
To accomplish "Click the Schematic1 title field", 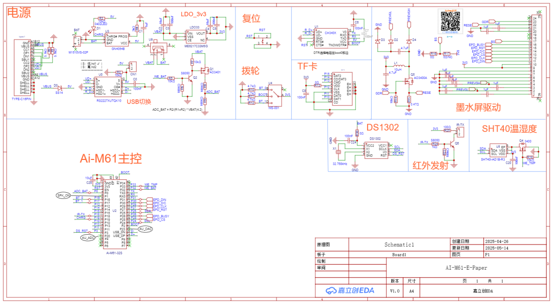I will 399,245.
